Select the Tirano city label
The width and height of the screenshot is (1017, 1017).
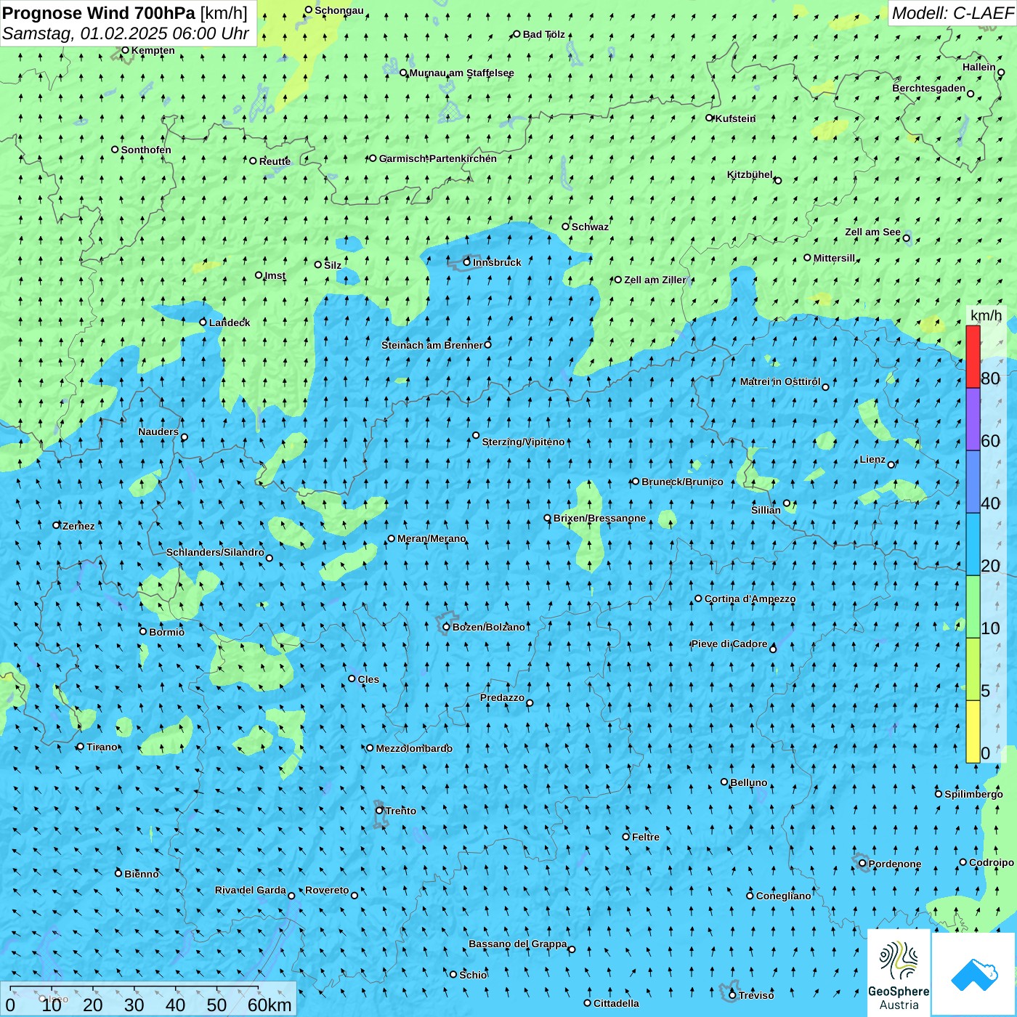point(102,747)
